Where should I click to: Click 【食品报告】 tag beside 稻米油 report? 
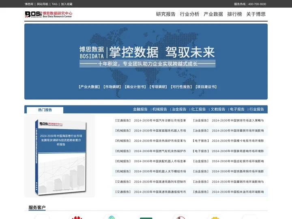click(x=201, y=192)
